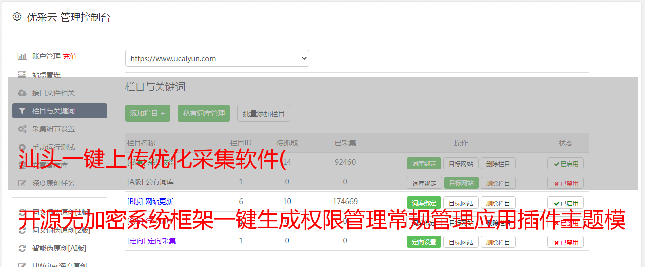Open 智能伪原创[AI版] in the sidebar
Viewport: 645px width, 267px height.
tap(59, 248)
